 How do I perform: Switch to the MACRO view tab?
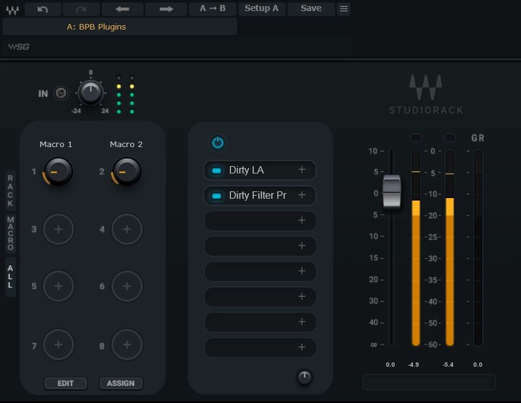pos(10,233)
